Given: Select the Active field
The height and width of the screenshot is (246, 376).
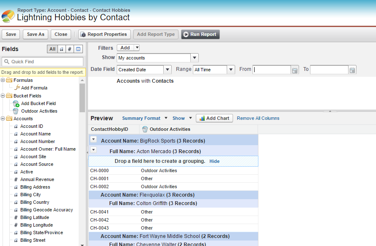Looking at the screenshot, I should 27,172.
